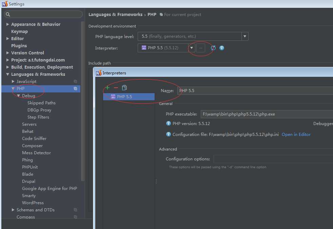Show interpreter info icon next to refresh

tap(222, 48)
